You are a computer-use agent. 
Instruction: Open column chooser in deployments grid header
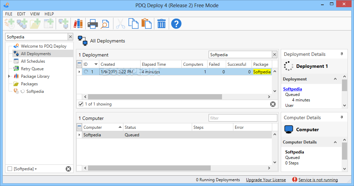tap(79, 64)
